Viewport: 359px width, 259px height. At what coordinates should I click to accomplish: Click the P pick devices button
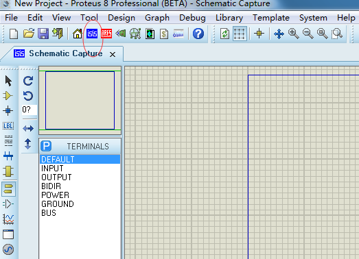(x=46, y=146)
